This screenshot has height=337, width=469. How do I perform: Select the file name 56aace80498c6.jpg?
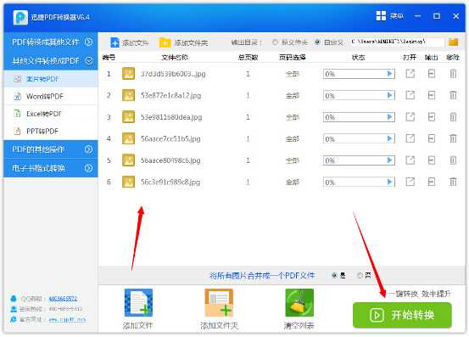pos(170,160)
